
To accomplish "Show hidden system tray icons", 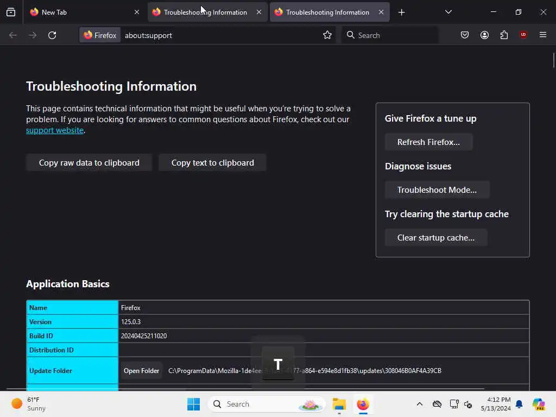I will pyautogui.click(x=420, y=404).
